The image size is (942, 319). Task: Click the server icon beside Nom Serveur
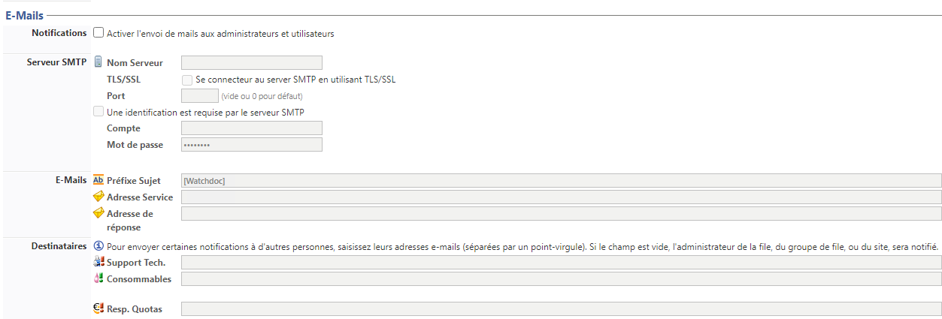[x=98, y=62]
